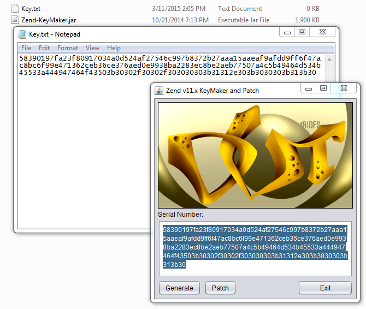The height and width of the screenshot is (309, 366).
Task: Minimize the Key.txt Notepad window
Action: point(287,32)
